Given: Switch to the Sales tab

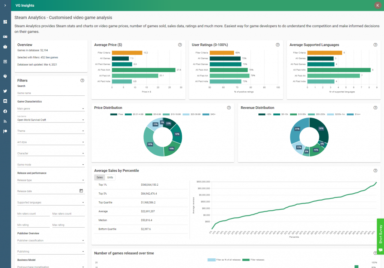Looking at the screenshot, I should pyautogui.click(x=100, y=177).
